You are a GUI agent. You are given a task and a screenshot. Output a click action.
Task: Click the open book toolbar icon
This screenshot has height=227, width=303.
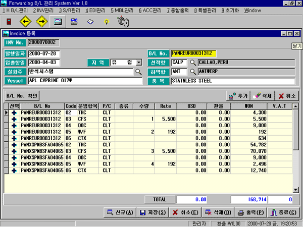(x=90, y=22)
